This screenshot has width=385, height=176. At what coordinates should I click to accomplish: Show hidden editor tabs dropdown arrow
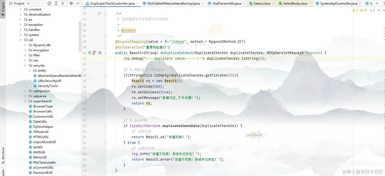point(377,3)
